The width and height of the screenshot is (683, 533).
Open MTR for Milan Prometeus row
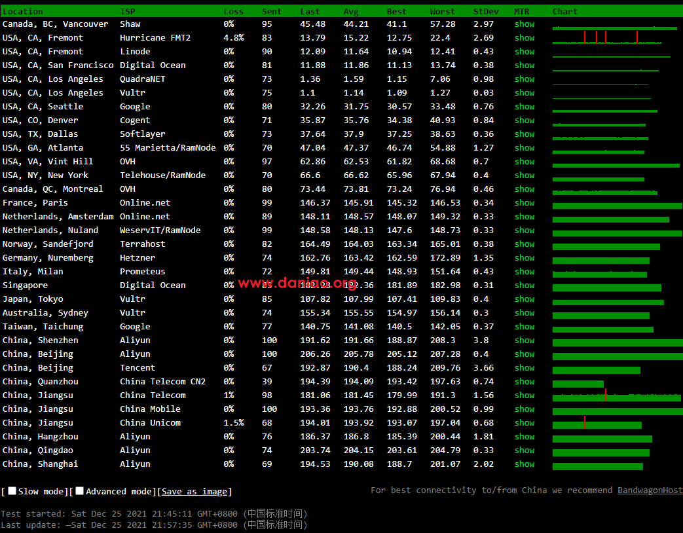525,271
